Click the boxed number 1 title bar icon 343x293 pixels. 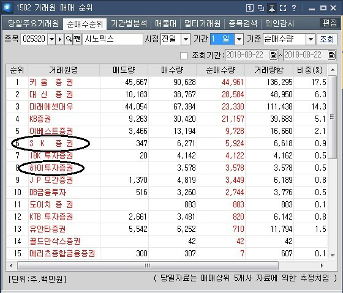pos(250,8)
